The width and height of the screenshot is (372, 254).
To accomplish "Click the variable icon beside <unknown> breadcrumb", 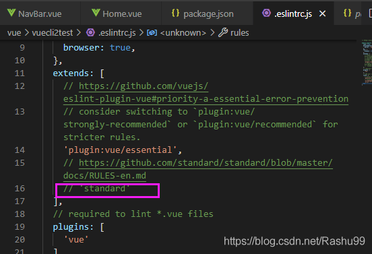I will click(x=152, y=33).
